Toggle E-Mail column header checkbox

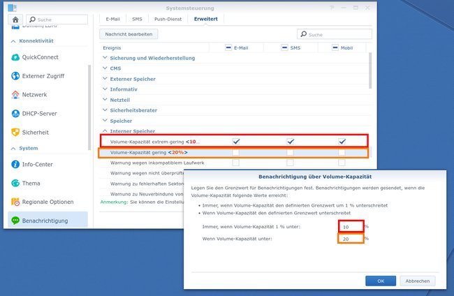coord(228,47)
